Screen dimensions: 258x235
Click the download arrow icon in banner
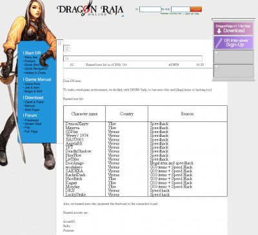[x=219, y=31]
